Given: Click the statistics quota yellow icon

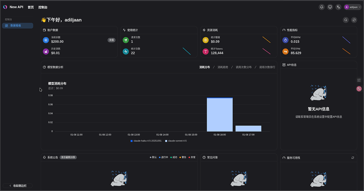Looking at the screenshot, I should (x=206, y=40).
